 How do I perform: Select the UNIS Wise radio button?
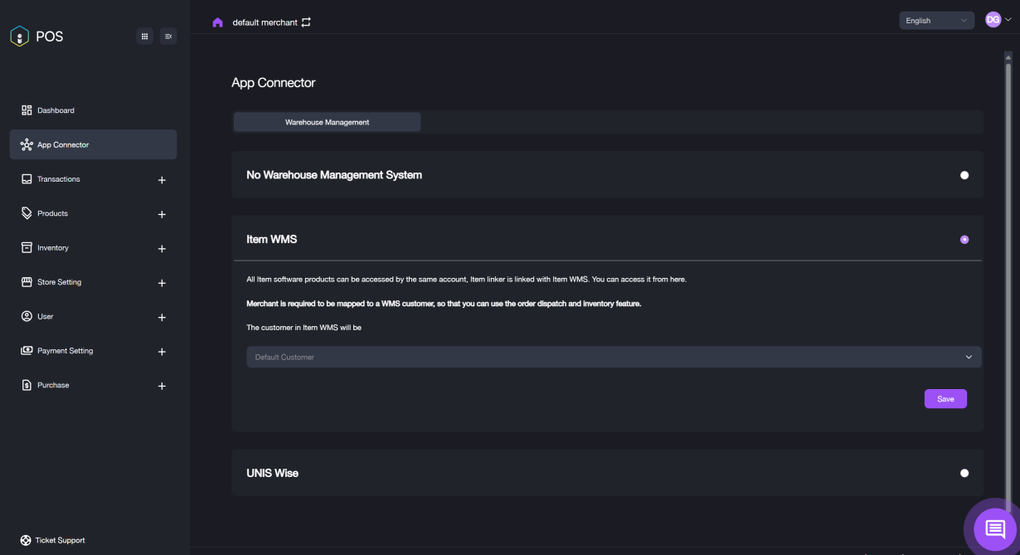(x=964, y=473)
